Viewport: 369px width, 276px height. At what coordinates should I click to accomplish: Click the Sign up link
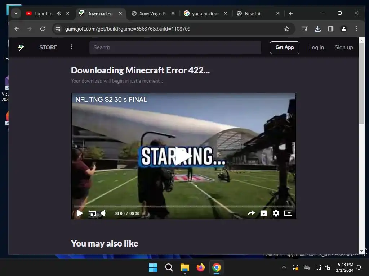pyautogui.click(x=344, y=47)
